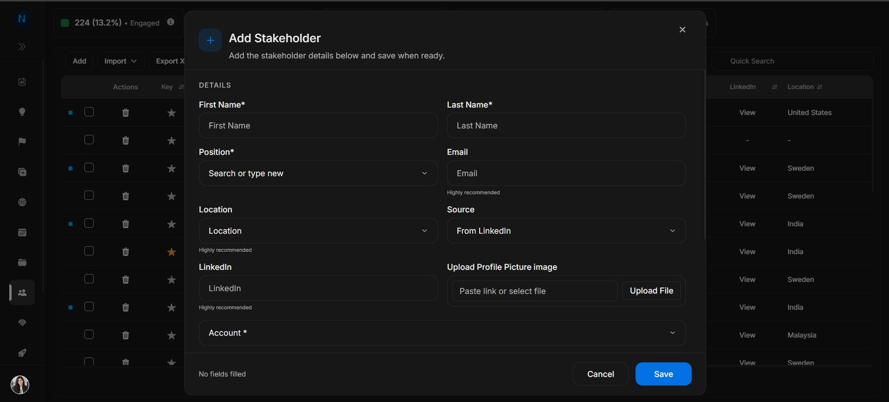Open the Position search dropdown

coord(318,173)
